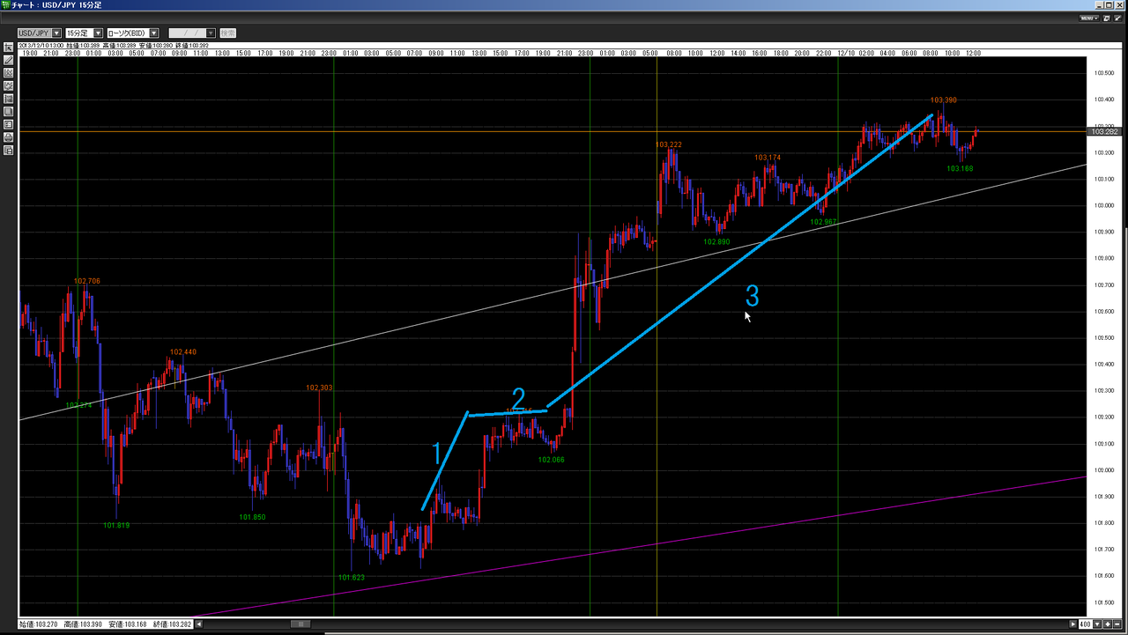Click the 102.890 low price label

click(x=716, y=241)
